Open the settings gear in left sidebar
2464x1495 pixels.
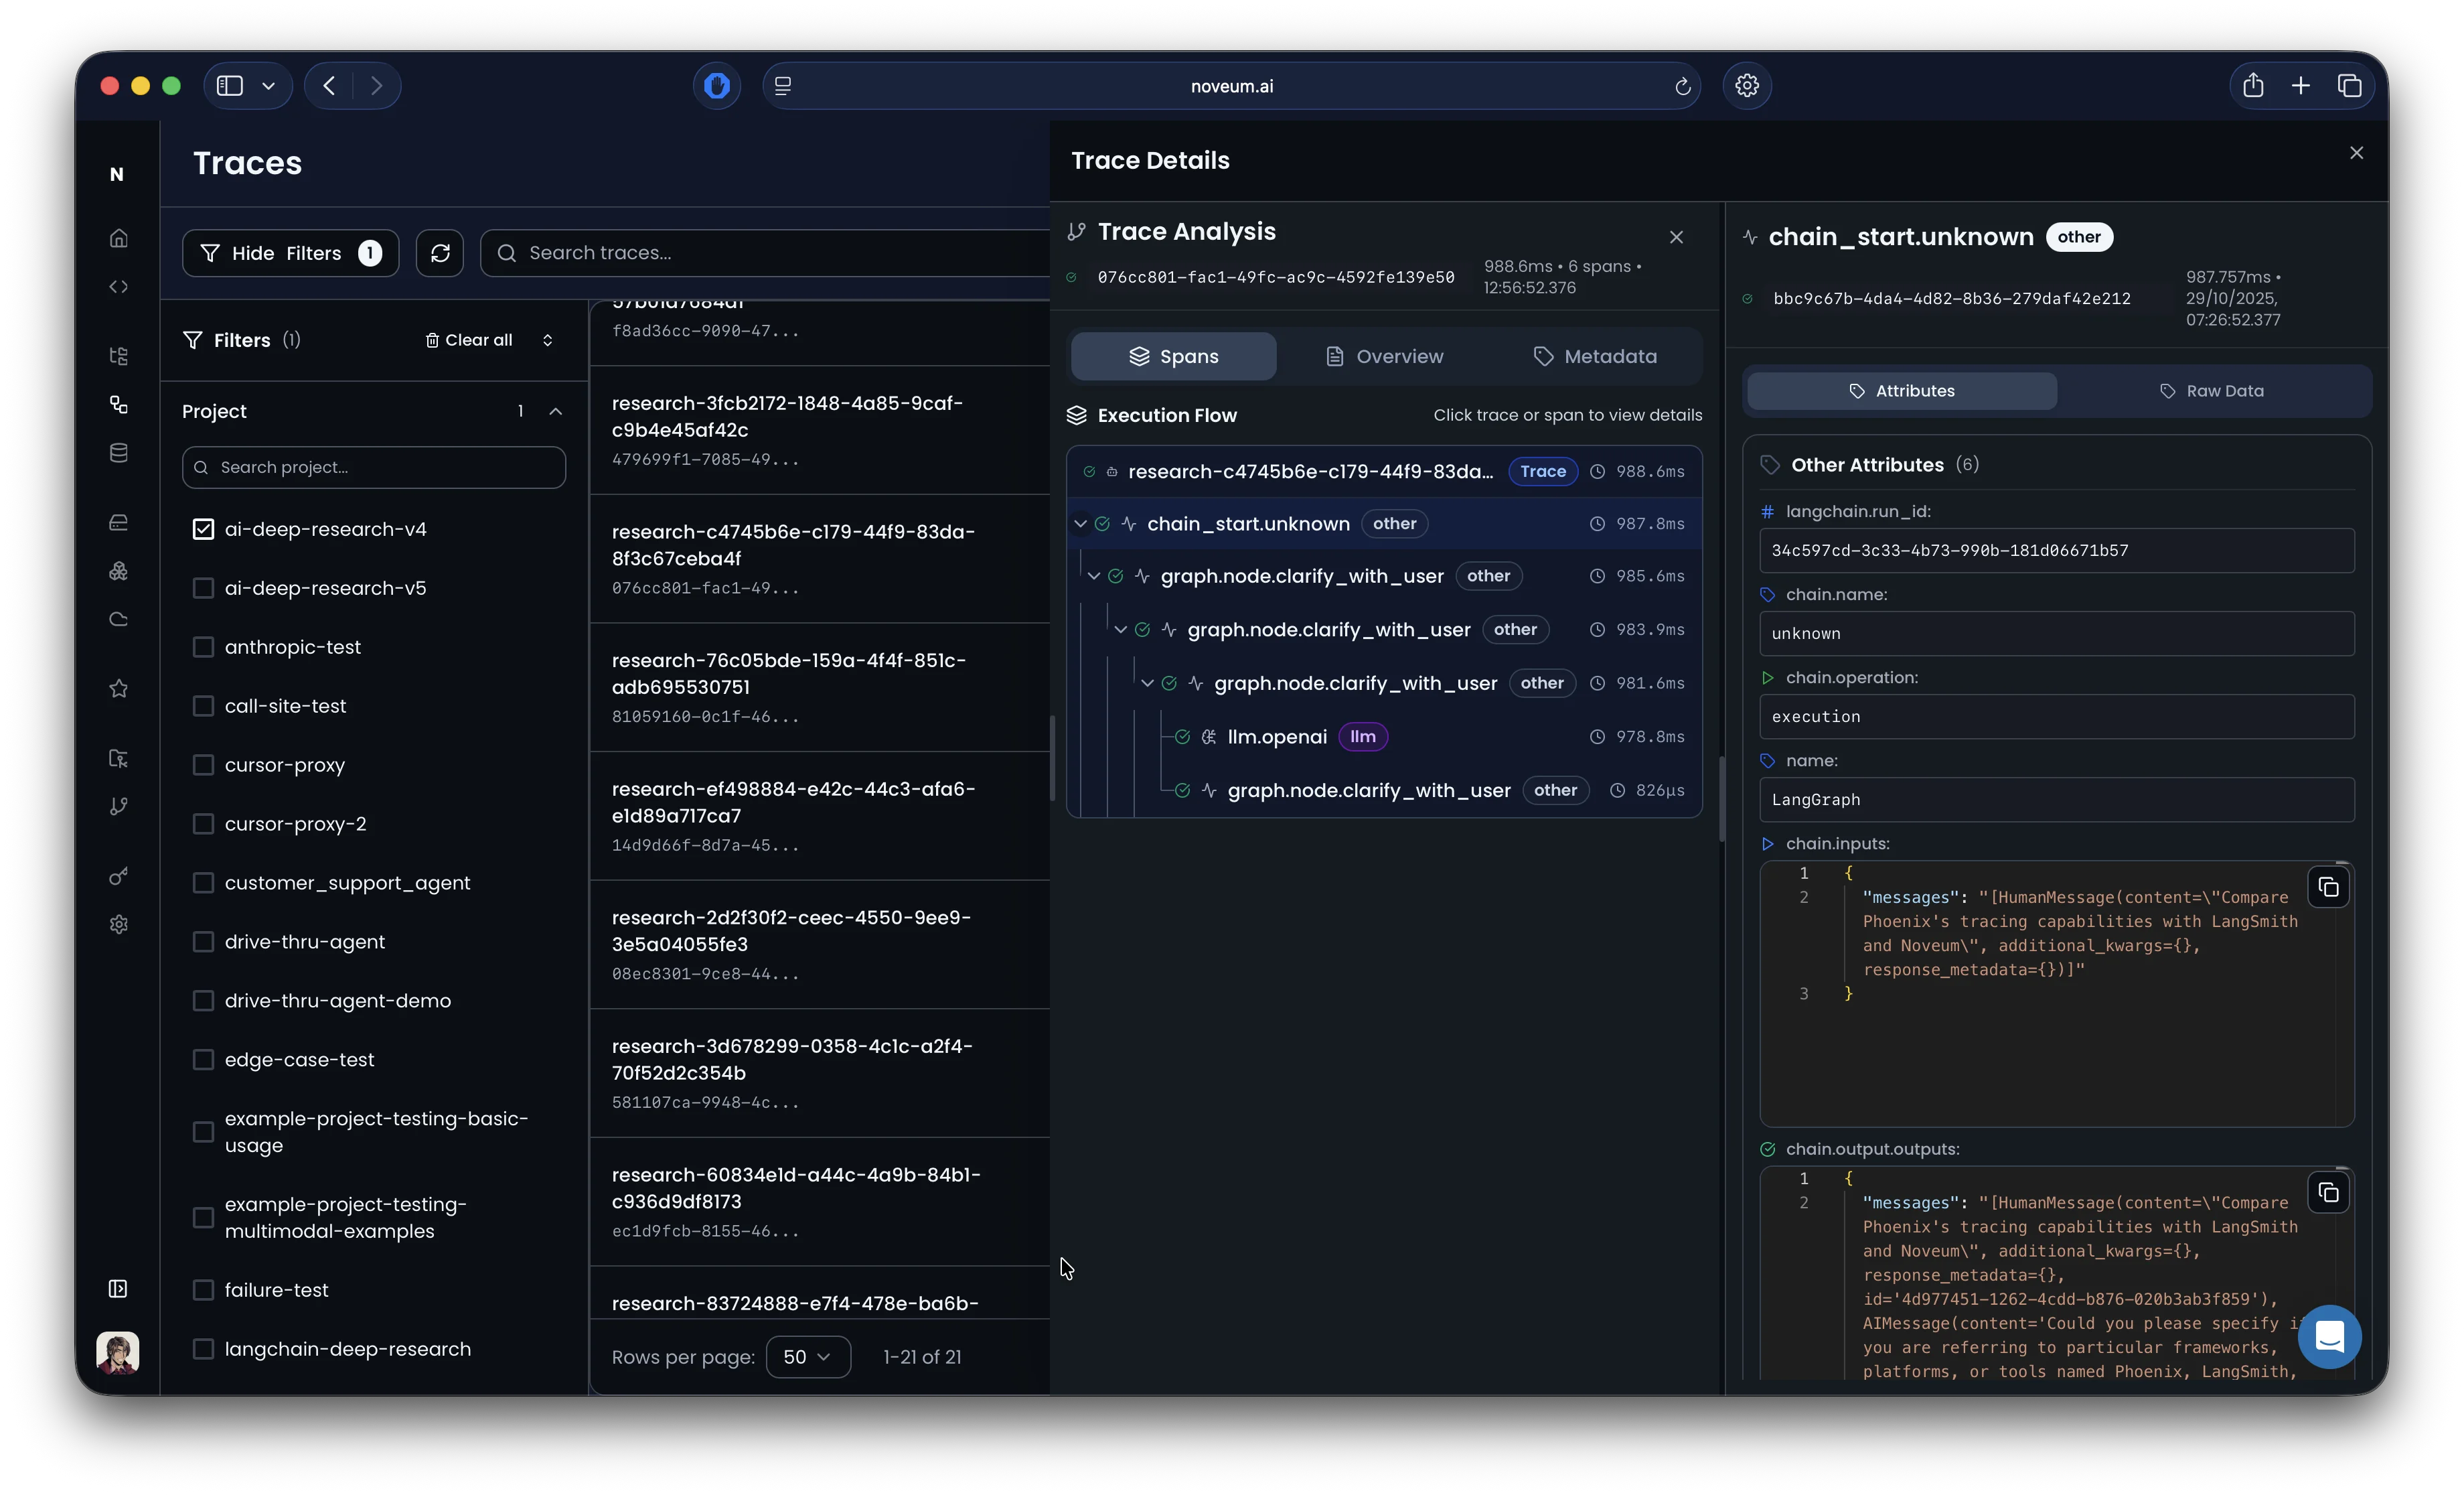(x=119, y=924)
